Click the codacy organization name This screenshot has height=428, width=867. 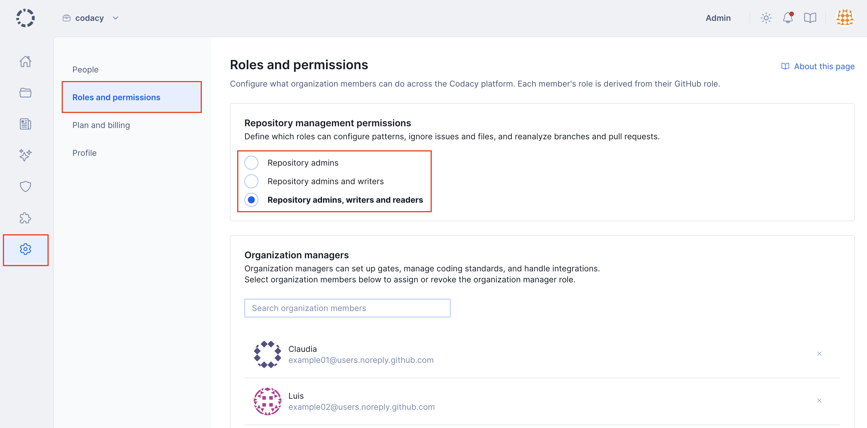(x=89, y=18)
